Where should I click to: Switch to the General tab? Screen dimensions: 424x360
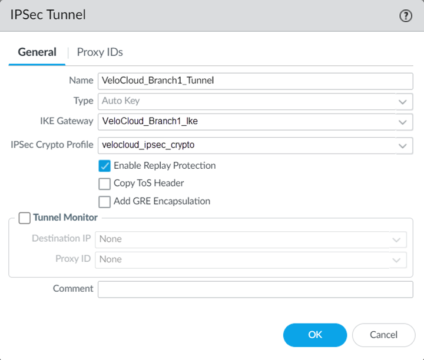tap(37, 52)
